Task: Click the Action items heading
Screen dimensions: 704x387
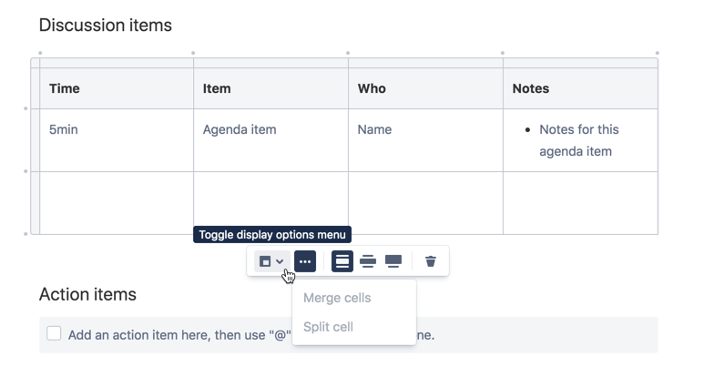Action: click(87, 294)
